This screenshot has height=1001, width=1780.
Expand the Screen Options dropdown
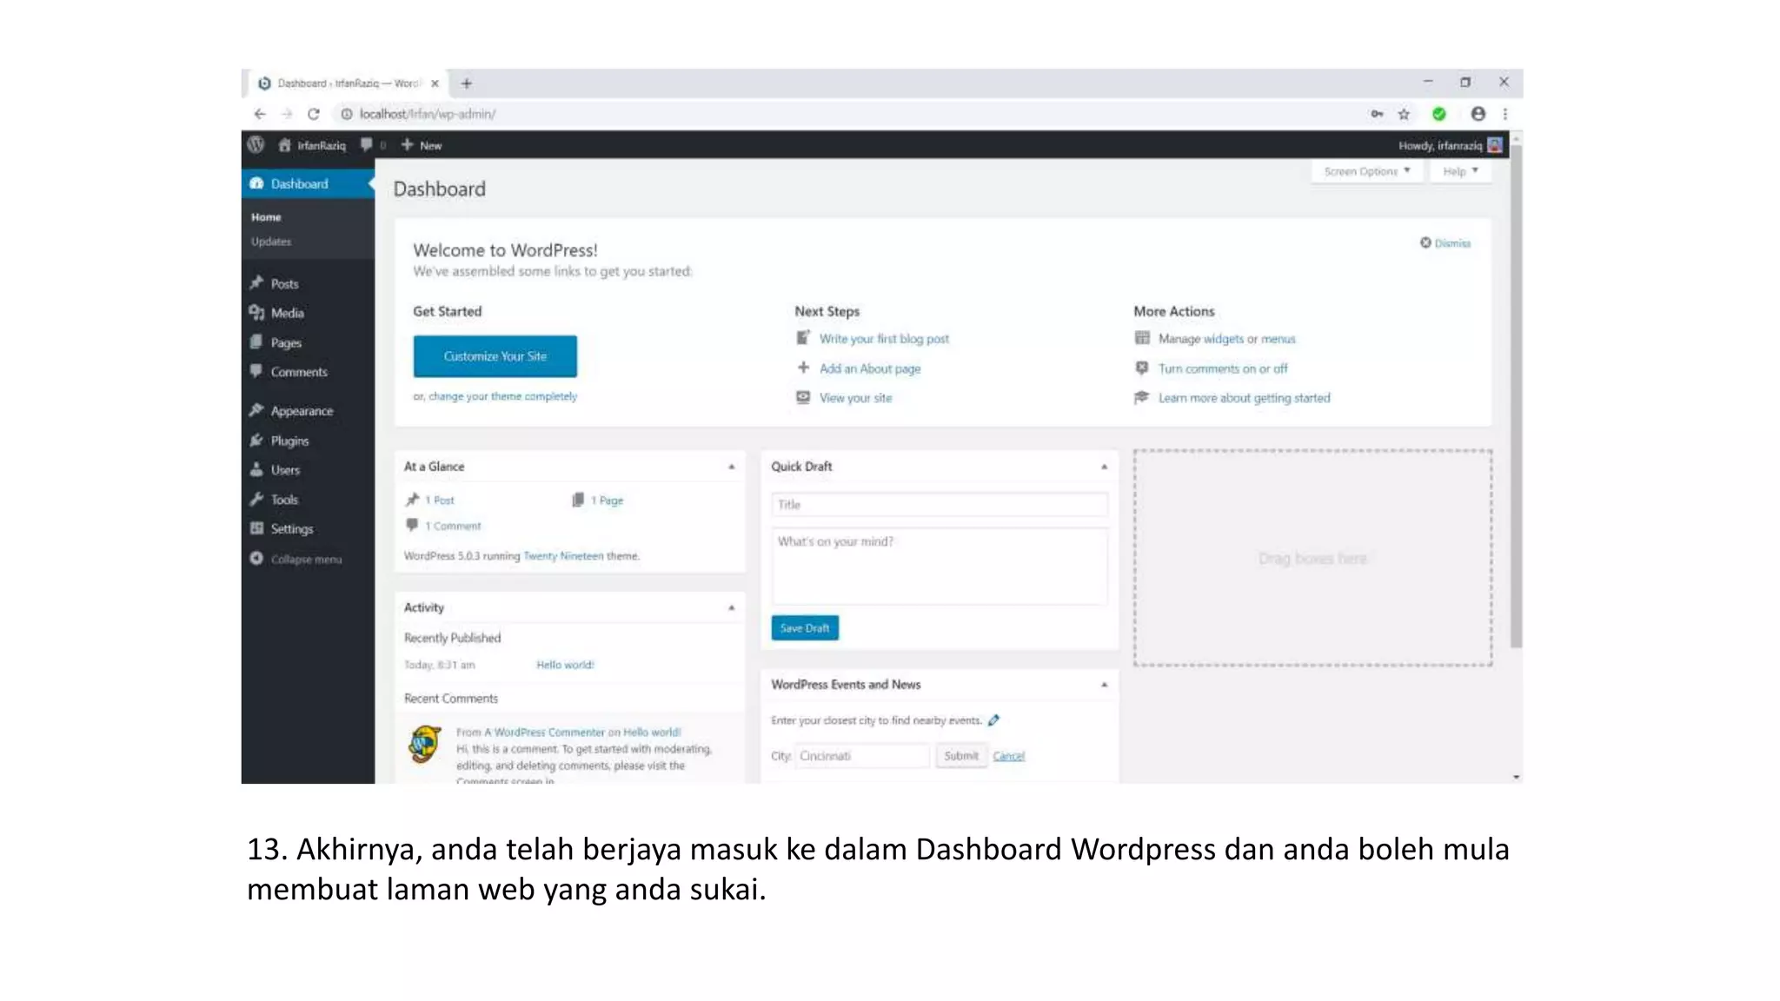[1366, 171]
